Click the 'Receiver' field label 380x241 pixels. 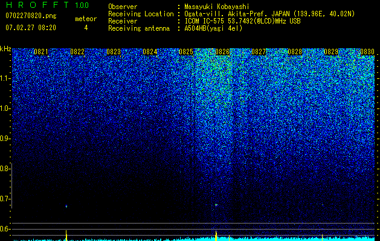(123, 21)
